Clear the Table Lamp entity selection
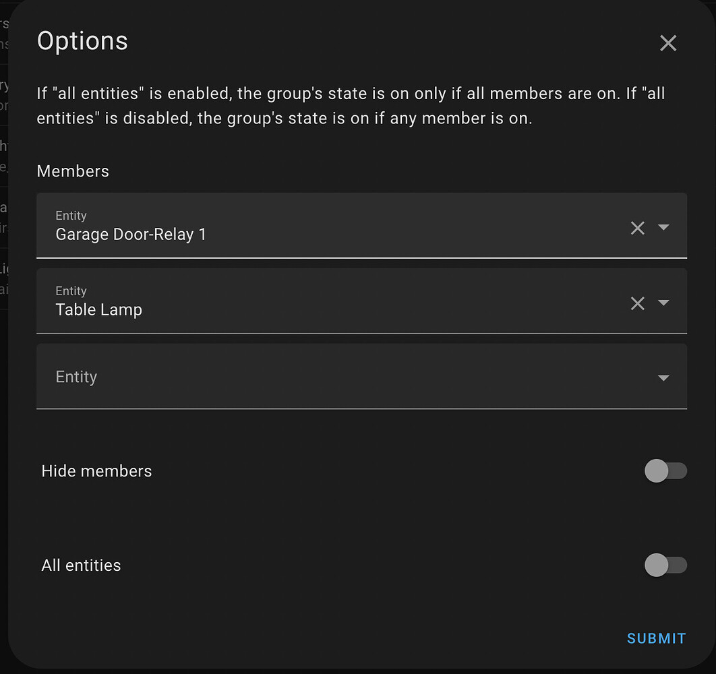The width and height of the screenshot is (716, 674). (x=637, y=303)
